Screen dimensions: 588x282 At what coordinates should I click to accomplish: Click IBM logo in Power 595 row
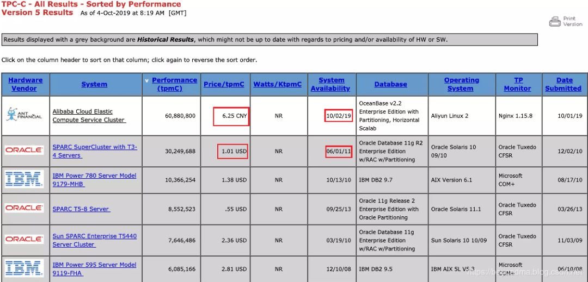click(24, 268)
